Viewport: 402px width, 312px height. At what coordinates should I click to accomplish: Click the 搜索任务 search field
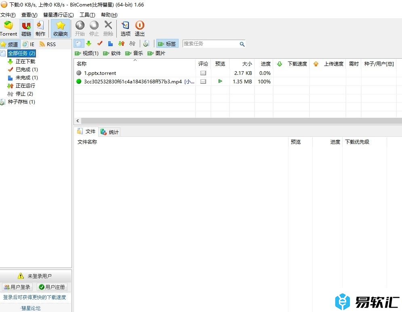[x=211, y=44]
